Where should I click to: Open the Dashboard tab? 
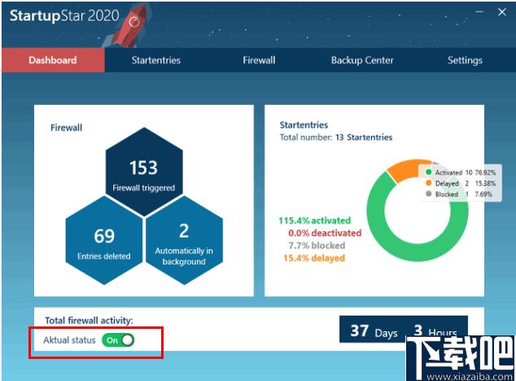tap(53, 60)
